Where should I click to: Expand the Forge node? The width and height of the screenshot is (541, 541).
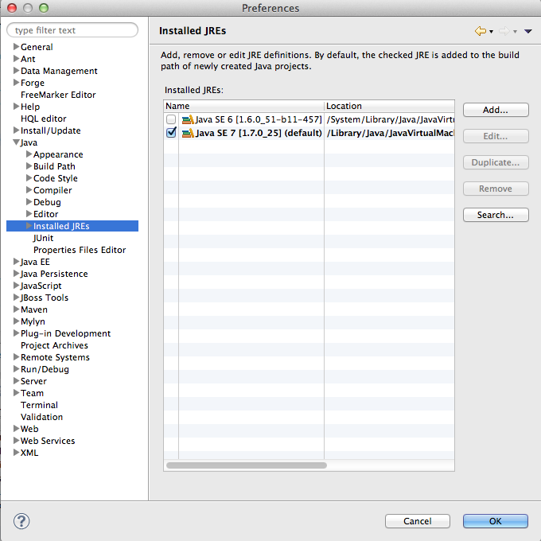coord(16,82)
